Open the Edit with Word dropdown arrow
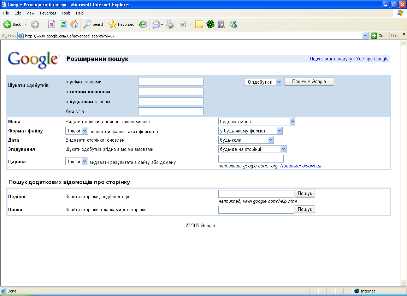Image resolution: width=407 pixels, height=296 pixels. [191, 24]
